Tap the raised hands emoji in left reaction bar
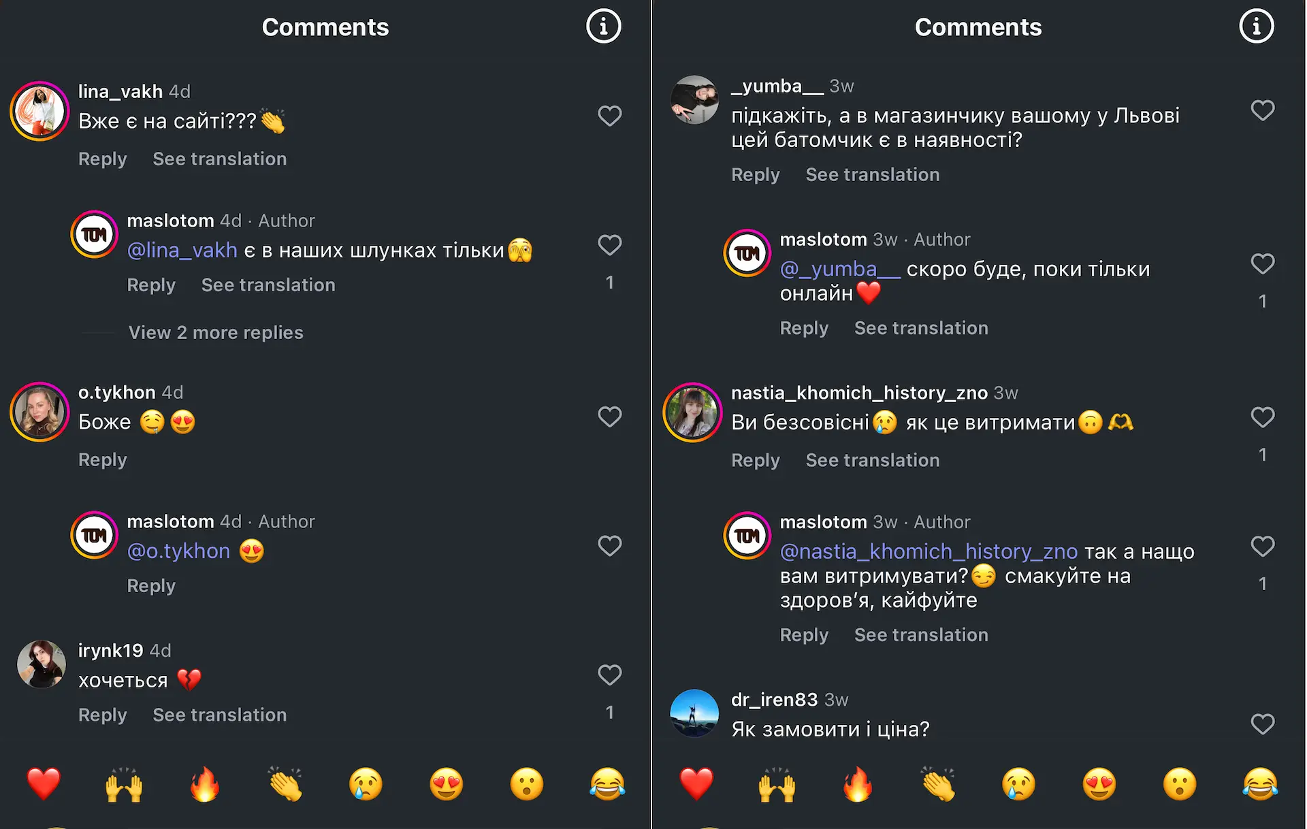This screenshot has width=1307, height=829. coord(124,784)
